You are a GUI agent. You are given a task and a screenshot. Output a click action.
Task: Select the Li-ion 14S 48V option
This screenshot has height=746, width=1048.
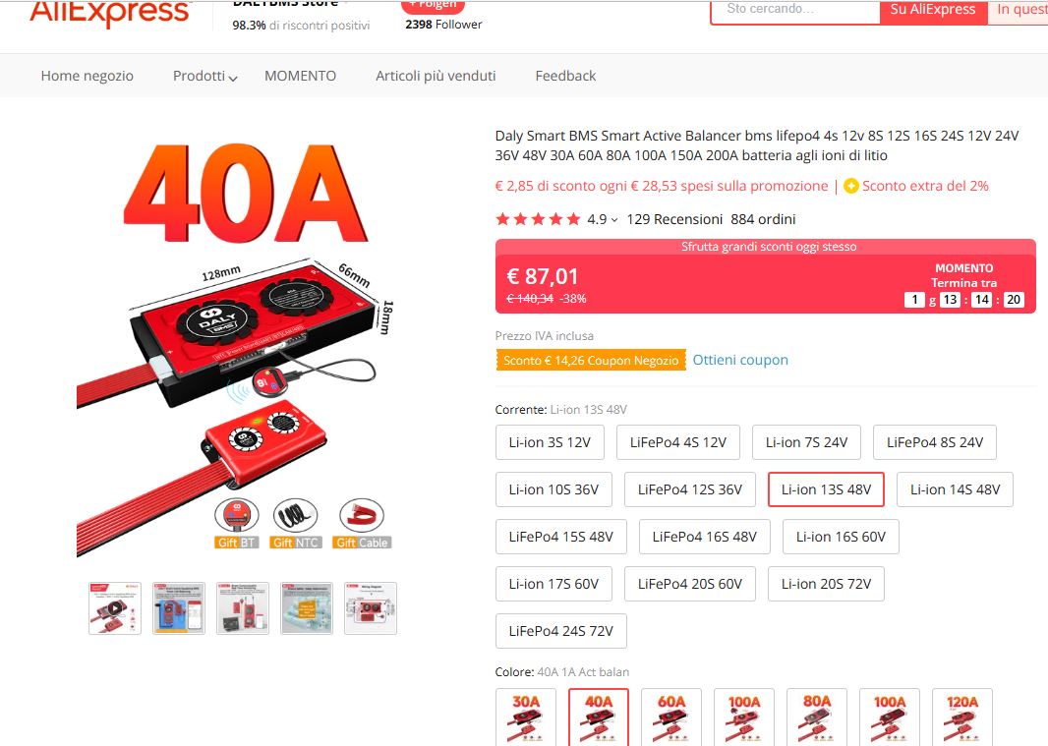[955, 489]
